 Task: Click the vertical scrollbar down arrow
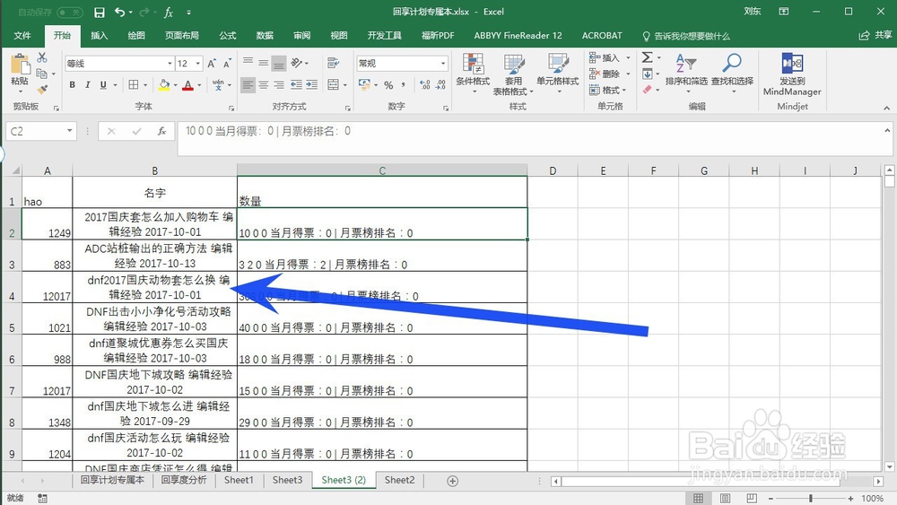click(x=889, y=466)
